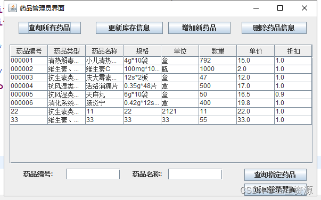Image resolution: width=321 pixels, height=200 pixels.
Task: Select the price cell showing 15.0
Action: click(256, 60)
